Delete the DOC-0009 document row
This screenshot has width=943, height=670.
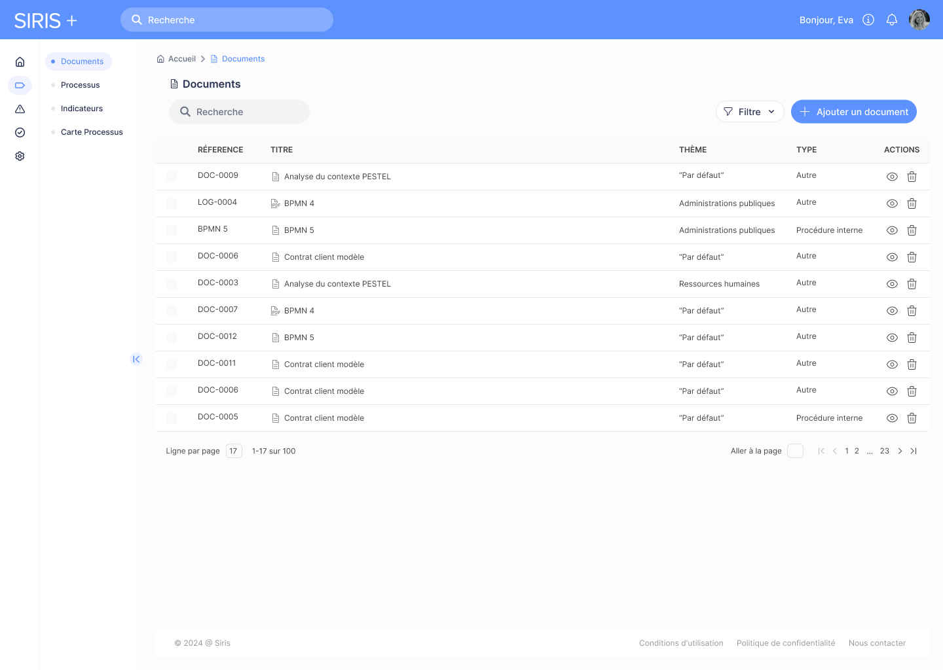pyautogui.click(x=912, y=177)
